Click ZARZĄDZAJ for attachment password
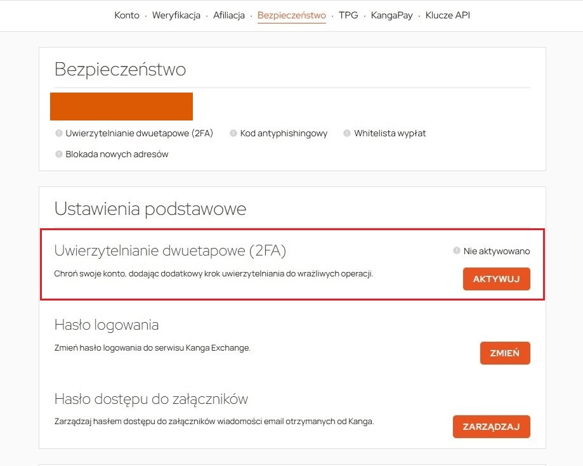The height and width of the screenshot is (466, 583). 492,427
